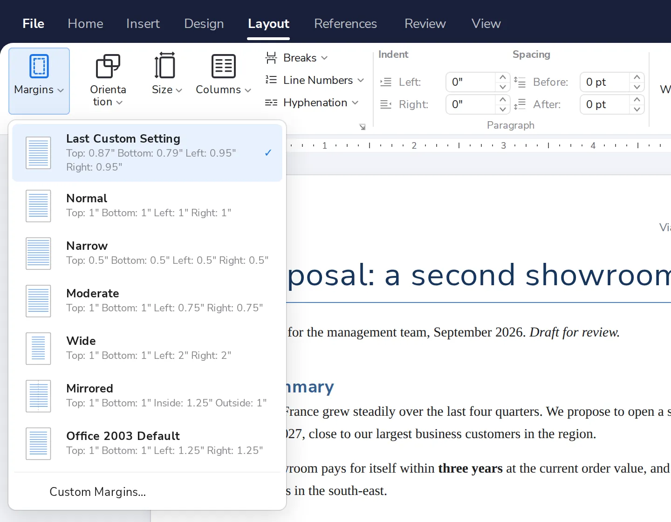Switch to the Insert tab
Image resolution: width=671 pixels, height=522 pixels.
pyautogui.click(x=143, y=23)
